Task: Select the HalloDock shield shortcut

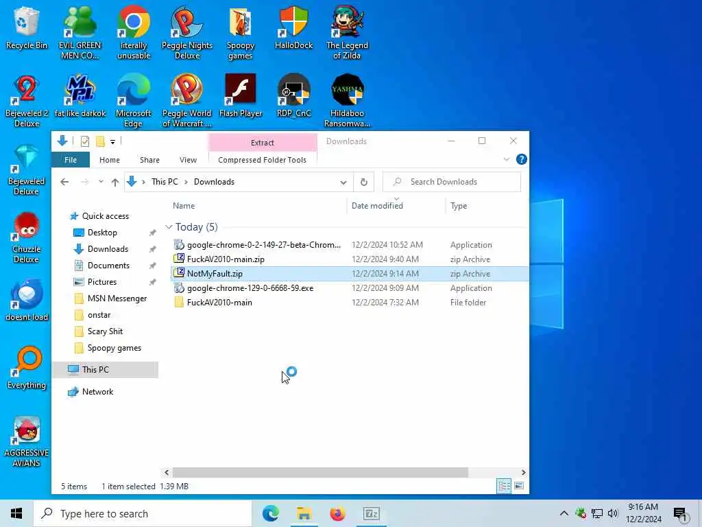Action: tap(293, 28)
